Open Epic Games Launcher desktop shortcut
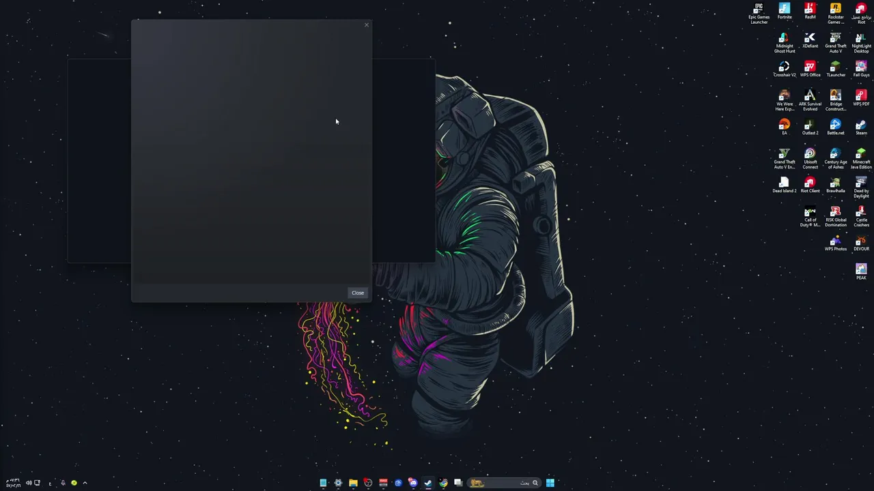Image resolution: width=874 pixels, height=491 pixels. 759,14
